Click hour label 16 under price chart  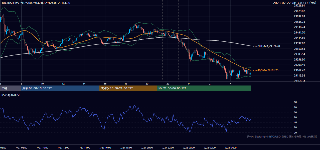105,83
